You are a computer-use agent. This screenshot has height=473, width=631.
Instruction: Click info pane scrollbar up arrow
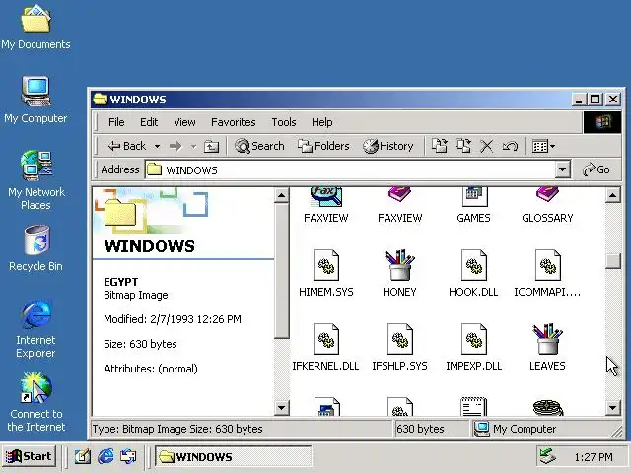coord(282,196)
